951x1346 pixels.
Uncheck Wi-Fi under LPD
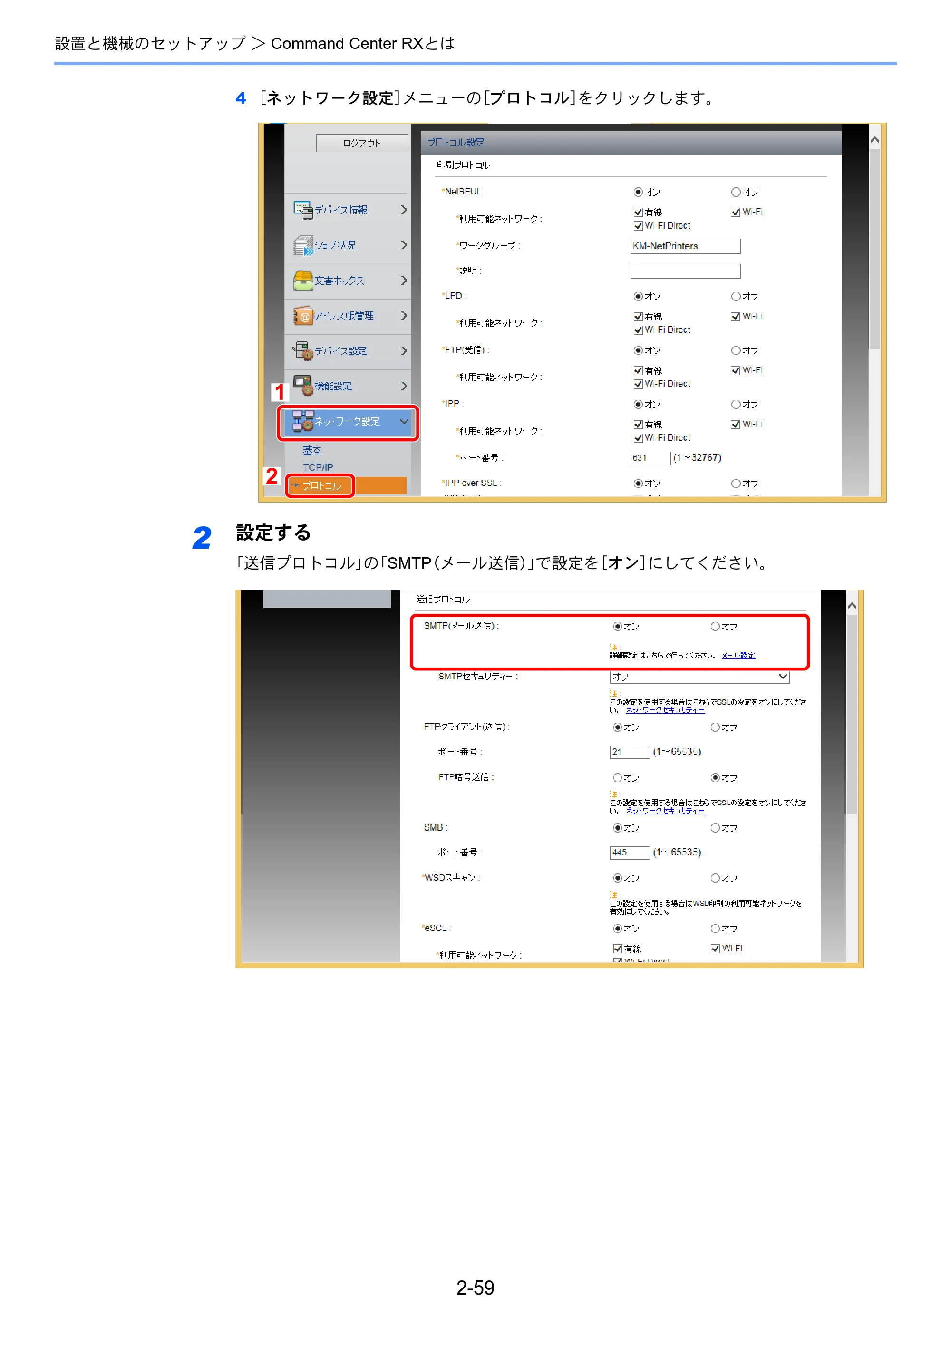735,317
